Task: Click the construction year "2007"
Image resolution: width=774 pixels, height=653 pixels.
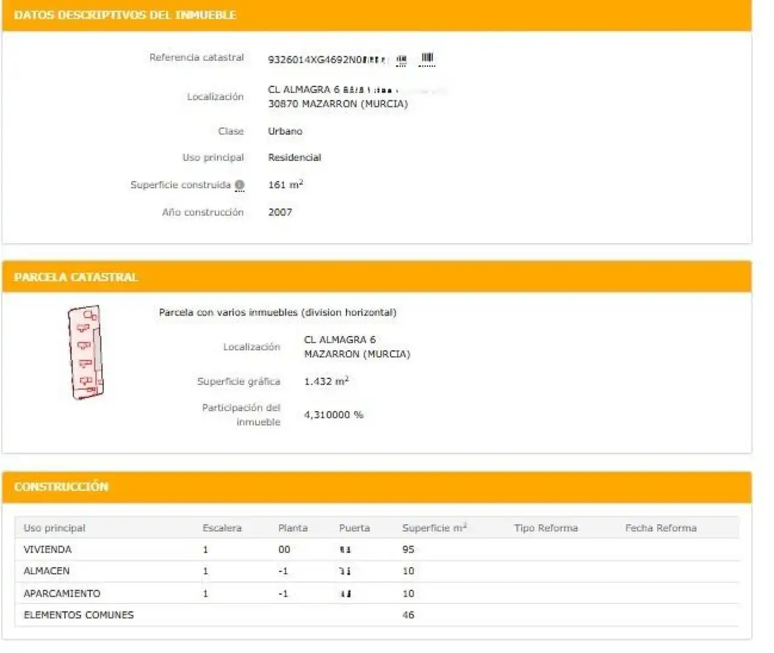Action: click(280, 212)
